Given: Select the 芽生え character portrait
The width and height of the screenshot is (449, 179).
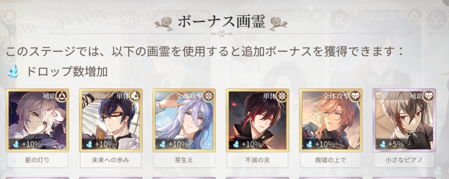Looking at the screenshot, I should point(184,120).
